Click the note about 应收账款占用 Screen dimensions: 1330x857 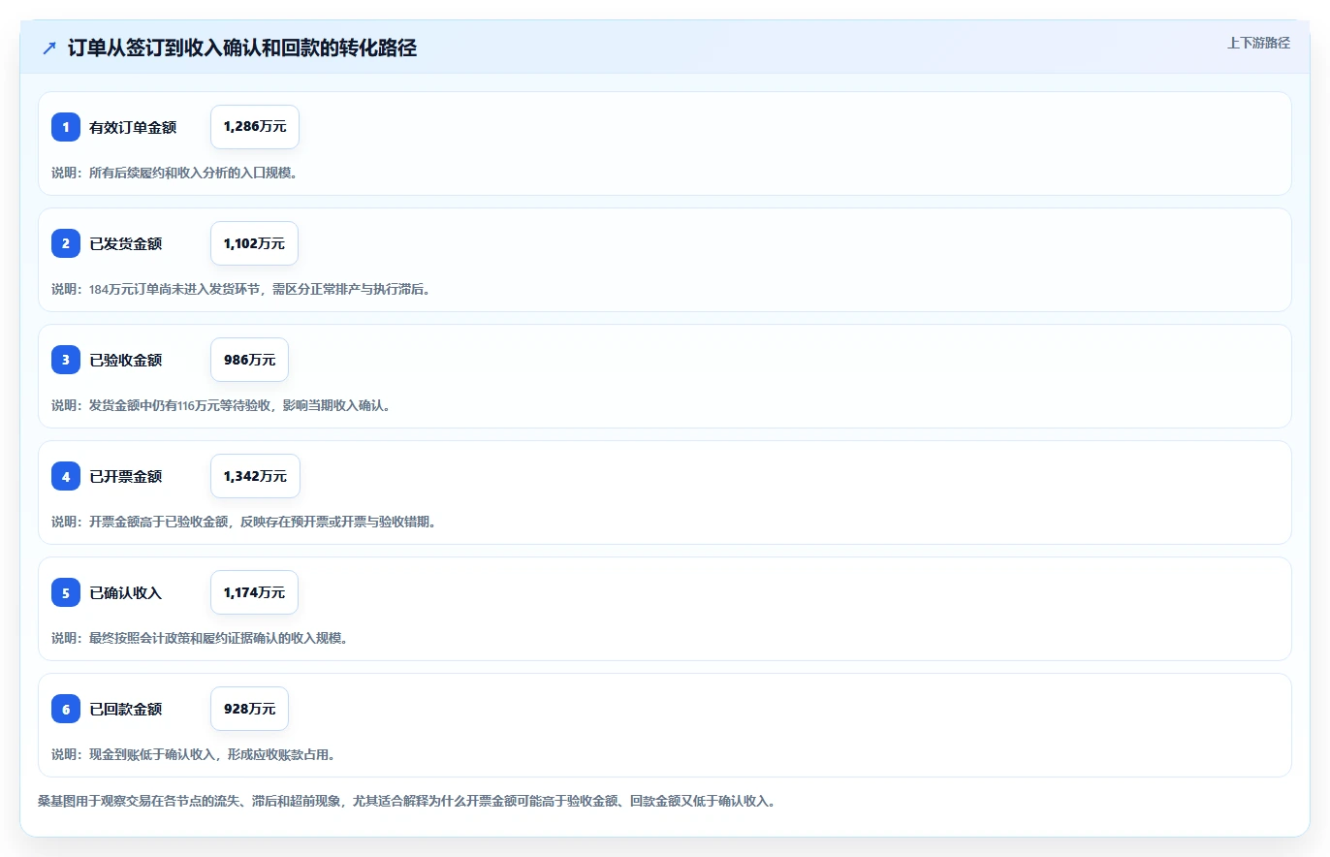tap(194, 754)
